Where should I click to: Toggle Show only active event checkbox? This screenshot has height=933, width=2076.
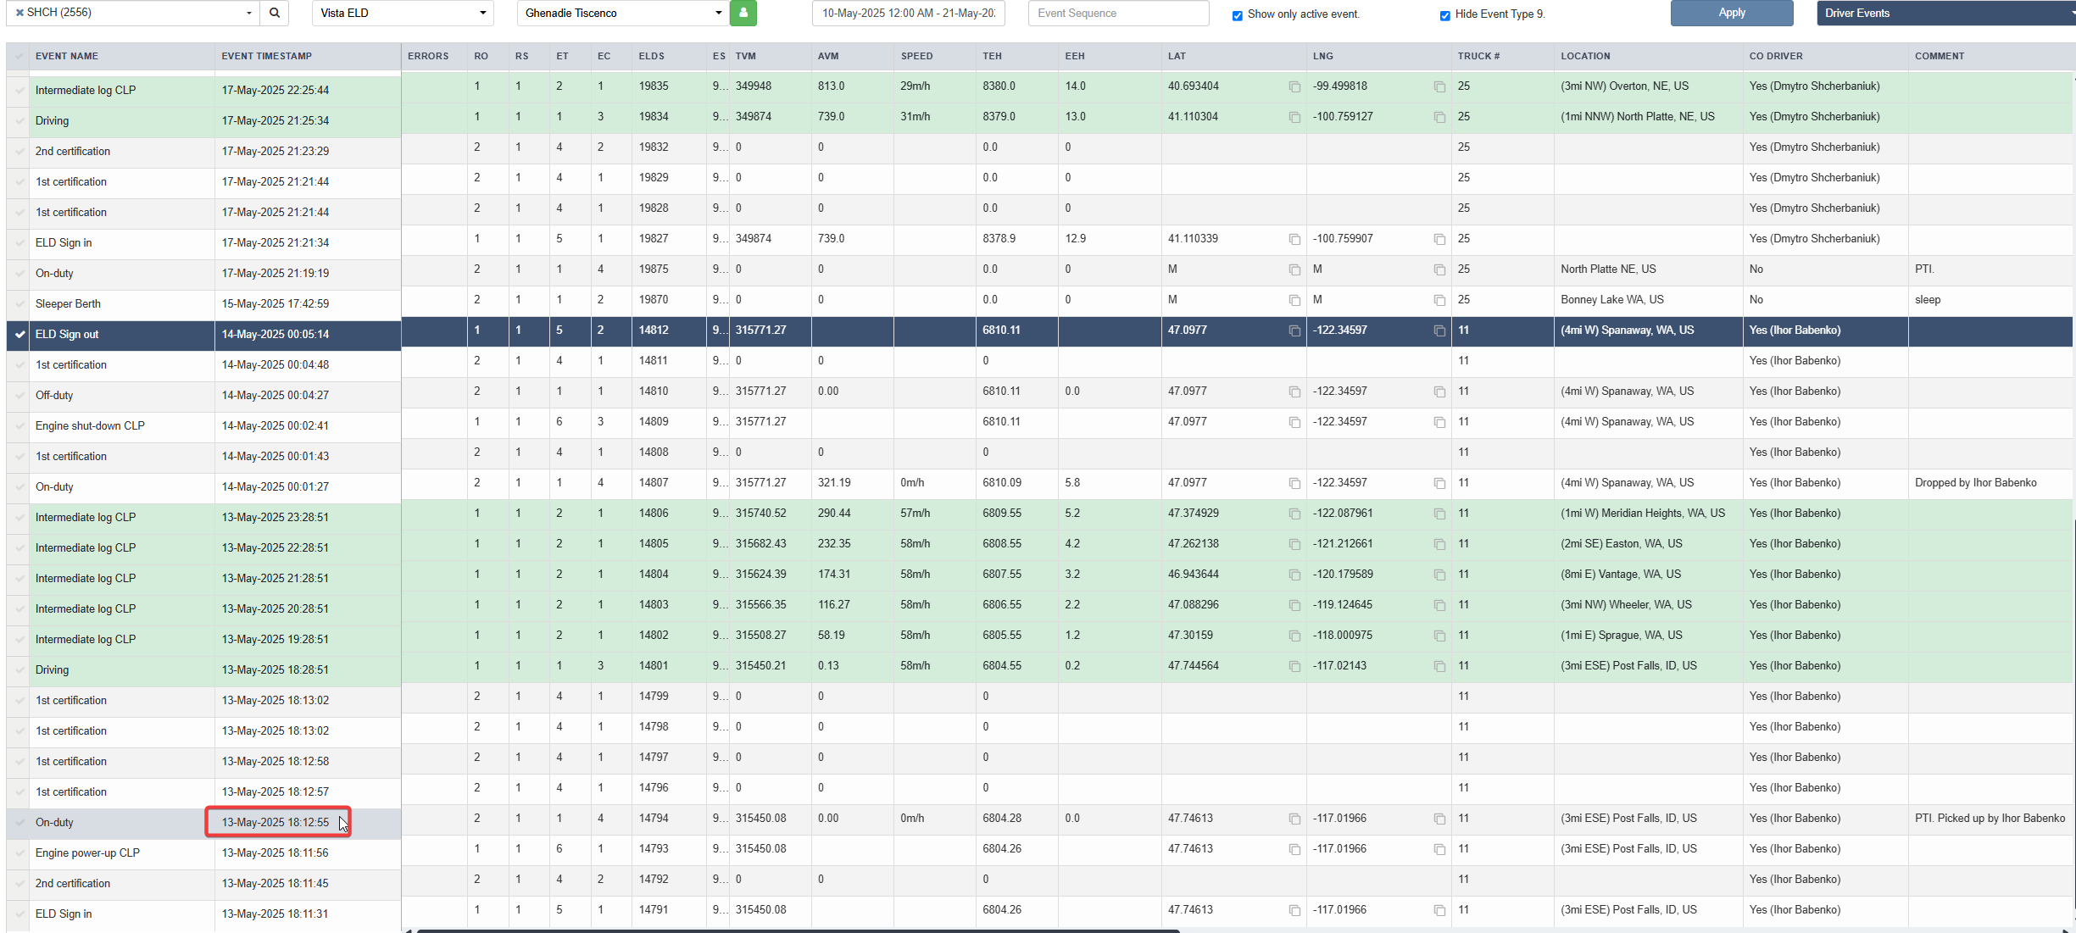tap(1238, 15)
